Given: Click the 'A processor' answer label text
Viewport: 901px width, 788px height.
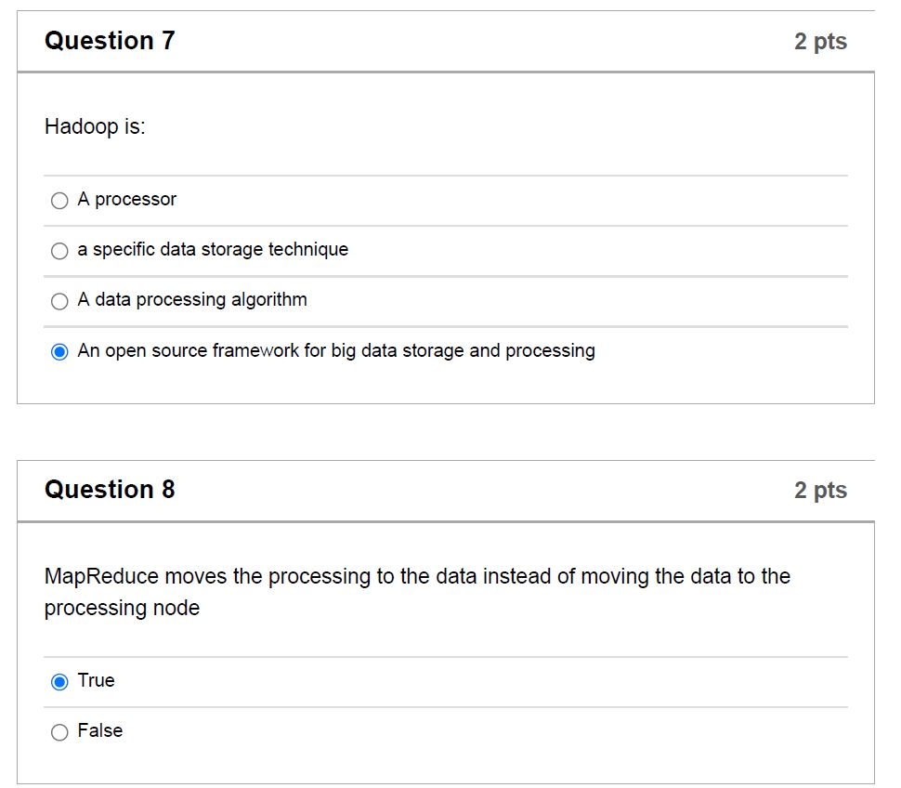Looking at the screenshot, I should pyautogui.click(x=127, y=200).
